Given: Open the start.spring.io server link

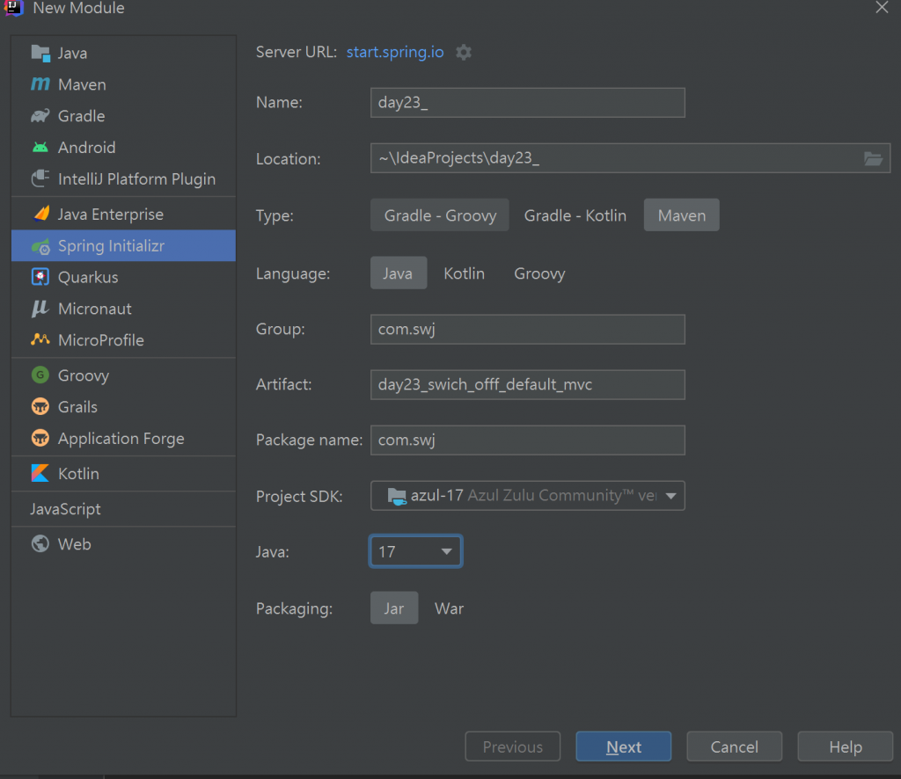Looking at the screenshot, I should pyautogui.click(x=395, y=52).
